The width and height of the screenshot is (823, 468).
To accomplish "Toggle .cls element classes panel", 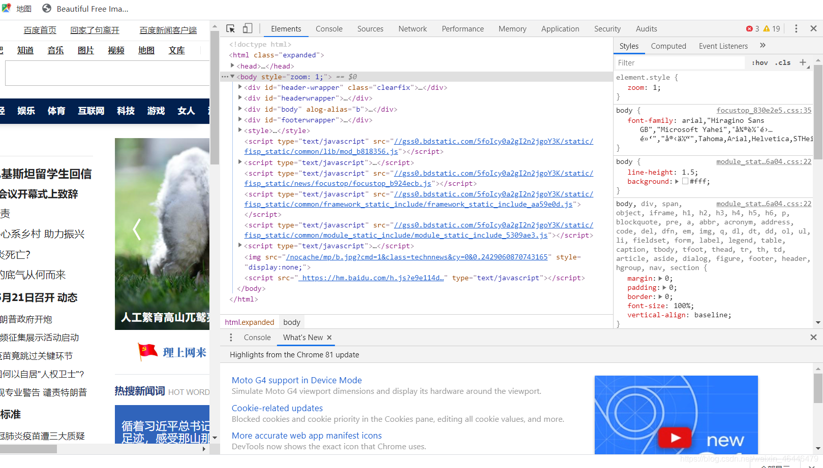I will pyautogui.click(x=783, y=62).
